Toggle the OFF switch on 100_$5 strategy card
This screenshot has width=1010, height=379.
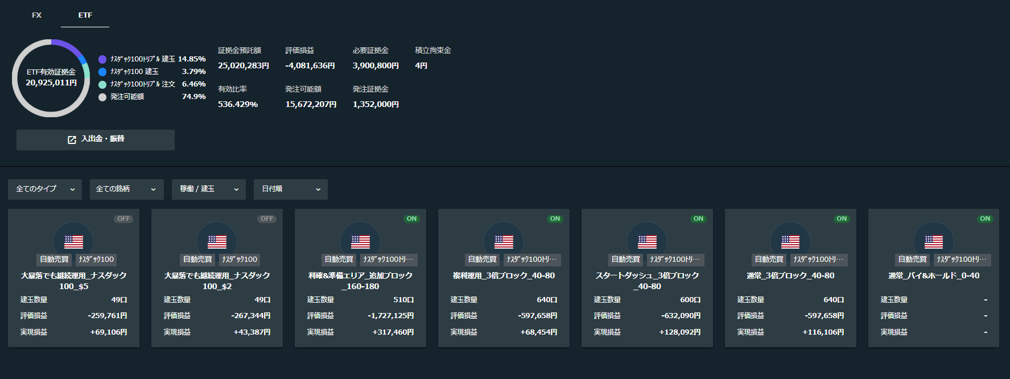pos(123,219)
